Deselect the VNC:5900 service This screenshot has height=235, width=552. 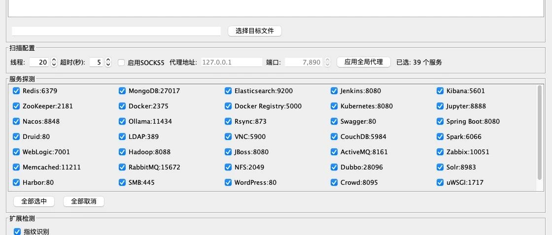228,136
